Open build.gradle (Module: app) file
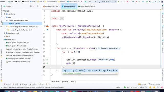Screen dimensions: 164x92 [x=16, y=46]
